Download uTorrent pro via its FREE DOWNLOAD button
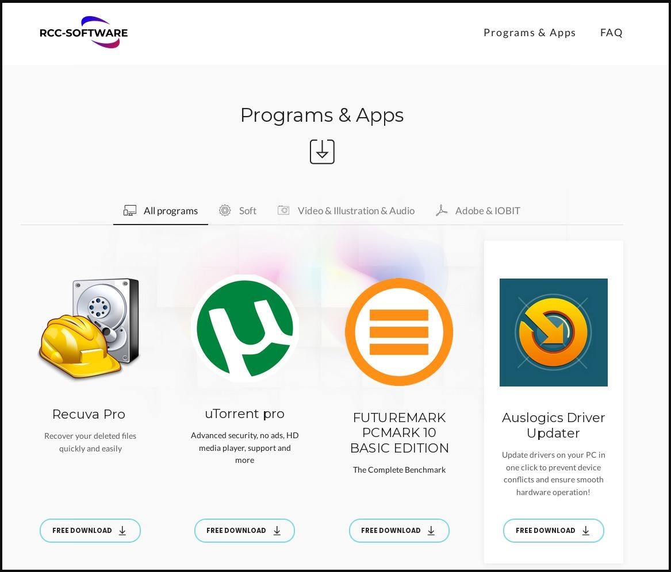The image size is (671, 572). pos(244,530)
